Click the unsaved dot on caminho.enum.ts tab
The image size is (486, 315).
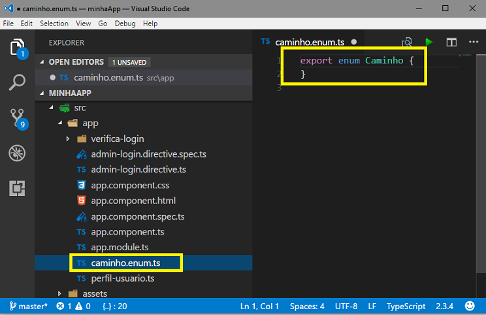(x=354, y=42)
